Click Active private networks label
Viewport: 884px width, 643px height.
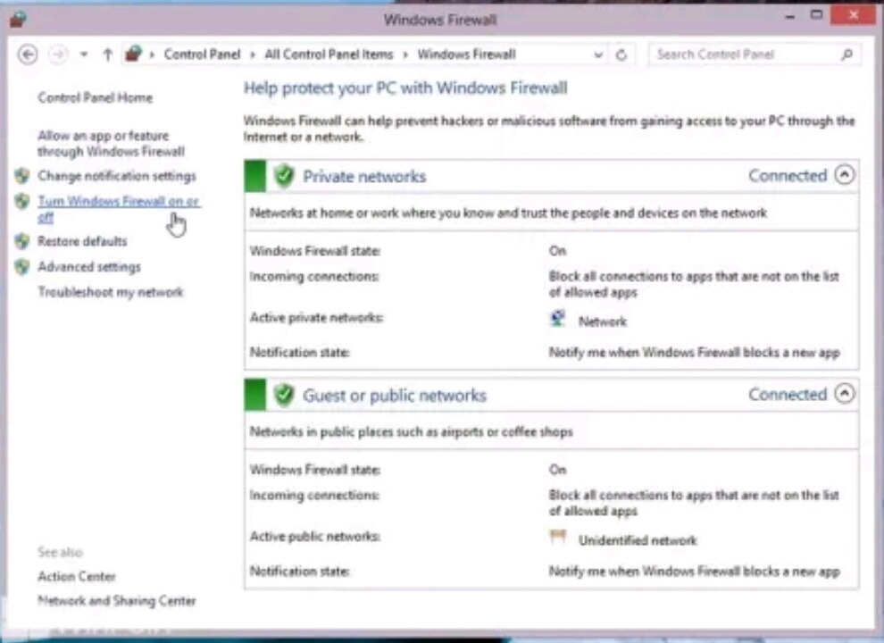pyautogui.click(x=316, y=318)
